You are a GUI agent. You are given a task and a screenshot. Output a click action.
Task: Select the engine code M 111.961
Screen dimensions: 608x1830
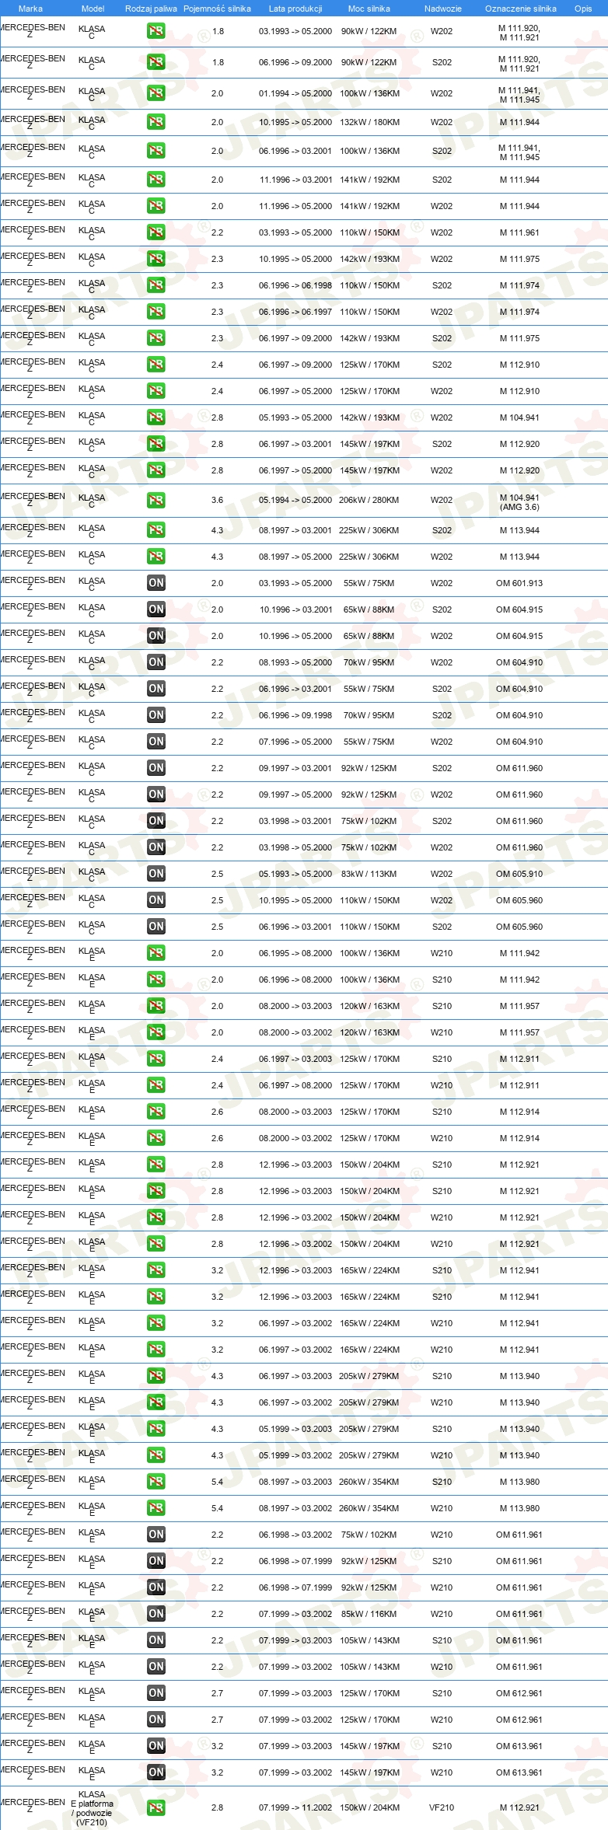point(519,232)
